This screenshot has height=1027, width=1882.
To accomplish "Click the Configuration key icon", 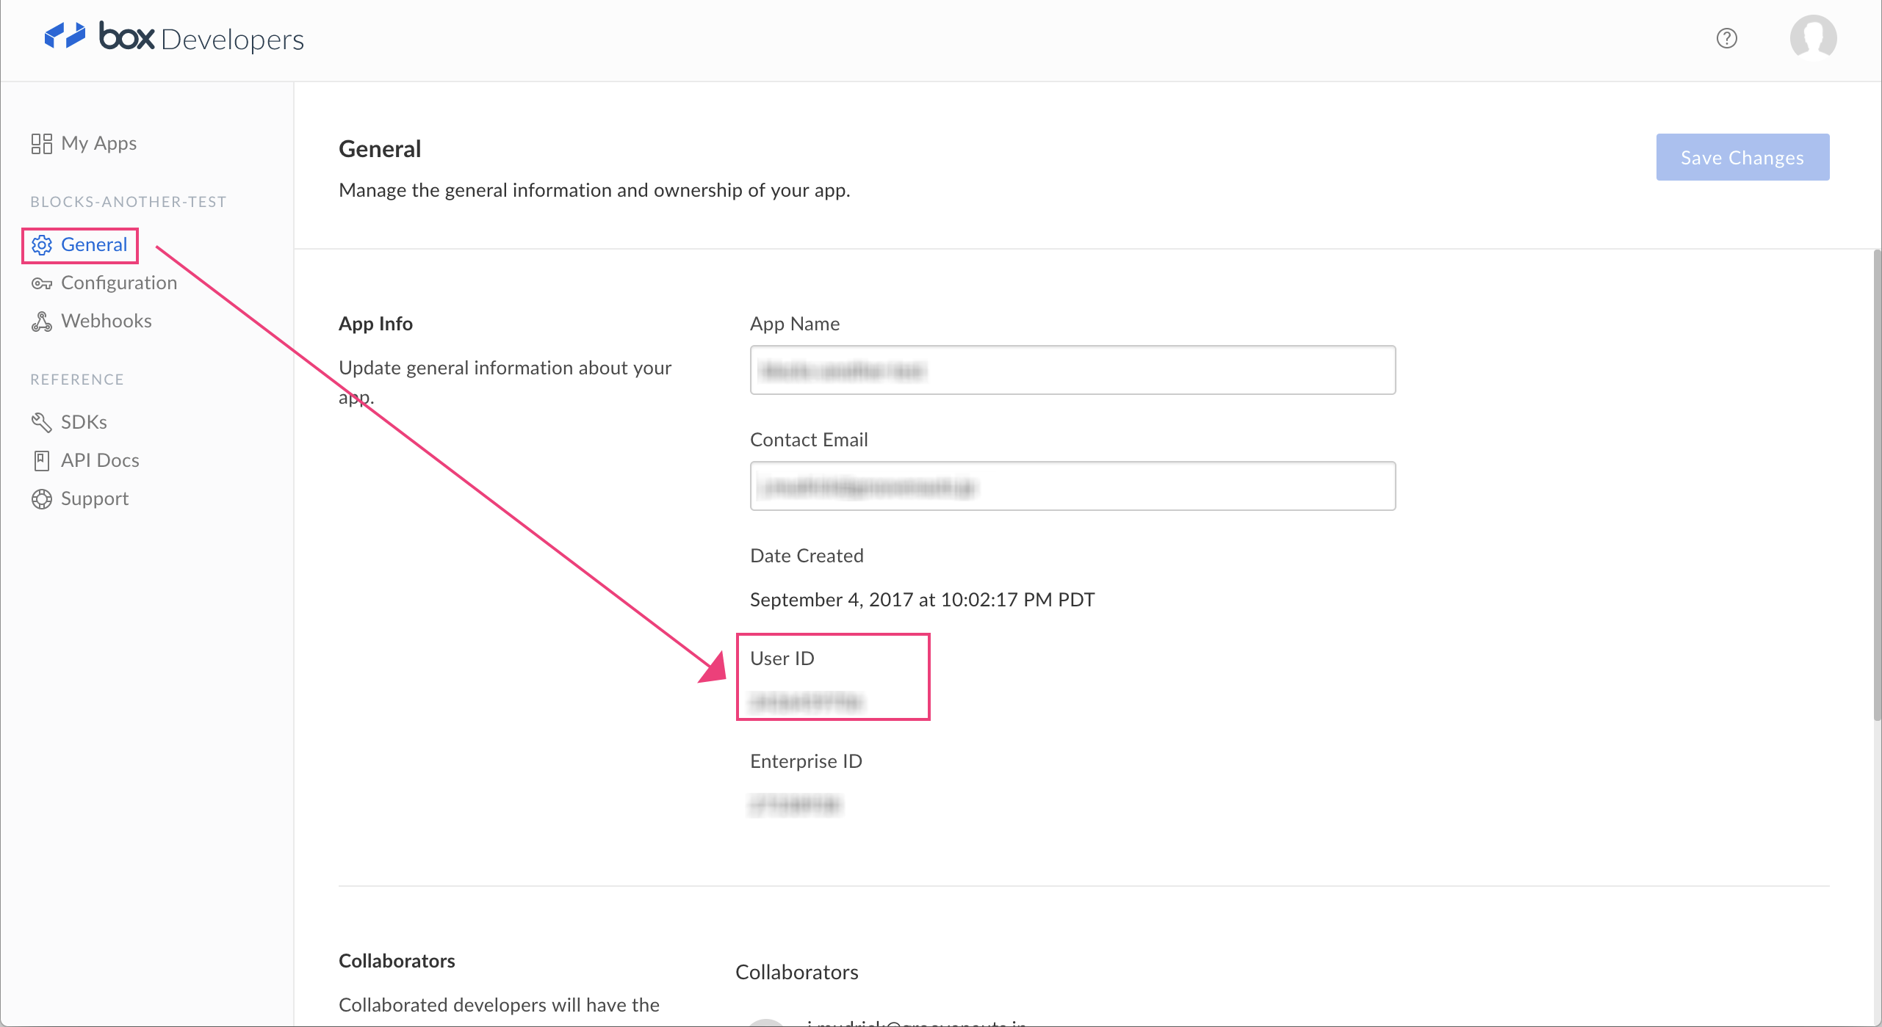I will point(42,283).
